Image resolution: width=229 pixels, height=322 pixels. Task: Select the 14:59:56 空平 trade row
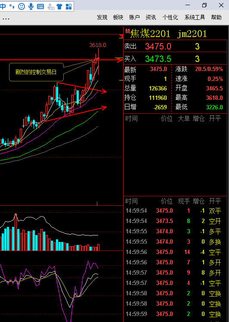(174, 252)
